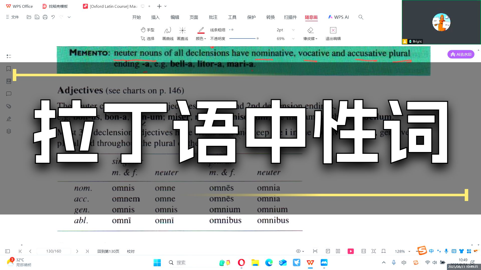This screenshot has width=481, height=270.
Task: Switch to the 找稻壳模板 tab
Action: click(x=55, y=6)
